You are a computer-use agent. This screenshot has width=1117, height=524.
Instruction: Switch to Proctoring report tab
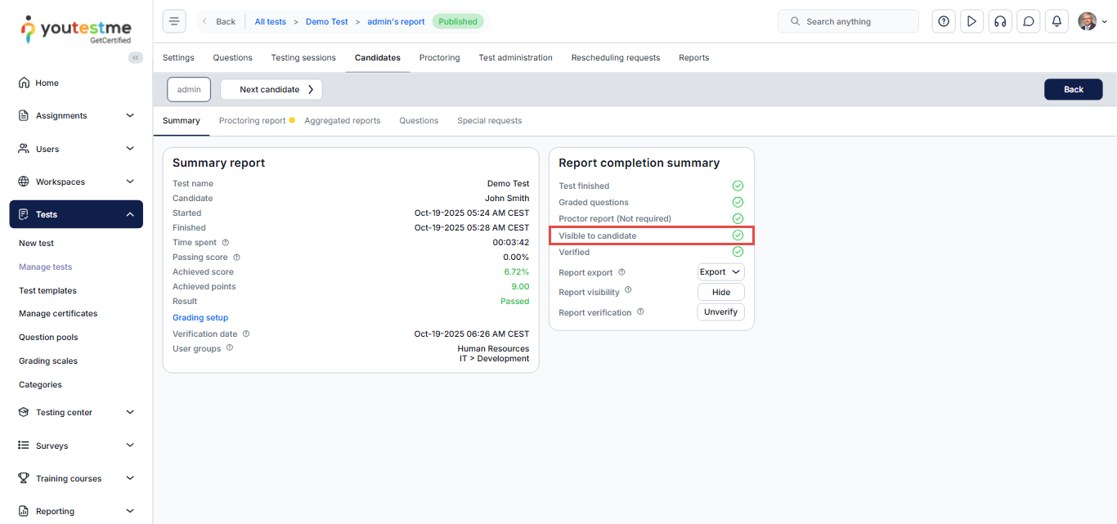click(x=252, y=121)
